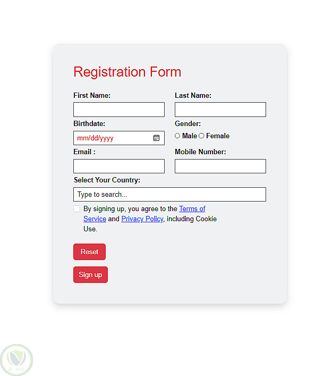Open the Select Your Country search box
The width and height of the screenshot is (332, 376).
[169, 195]
